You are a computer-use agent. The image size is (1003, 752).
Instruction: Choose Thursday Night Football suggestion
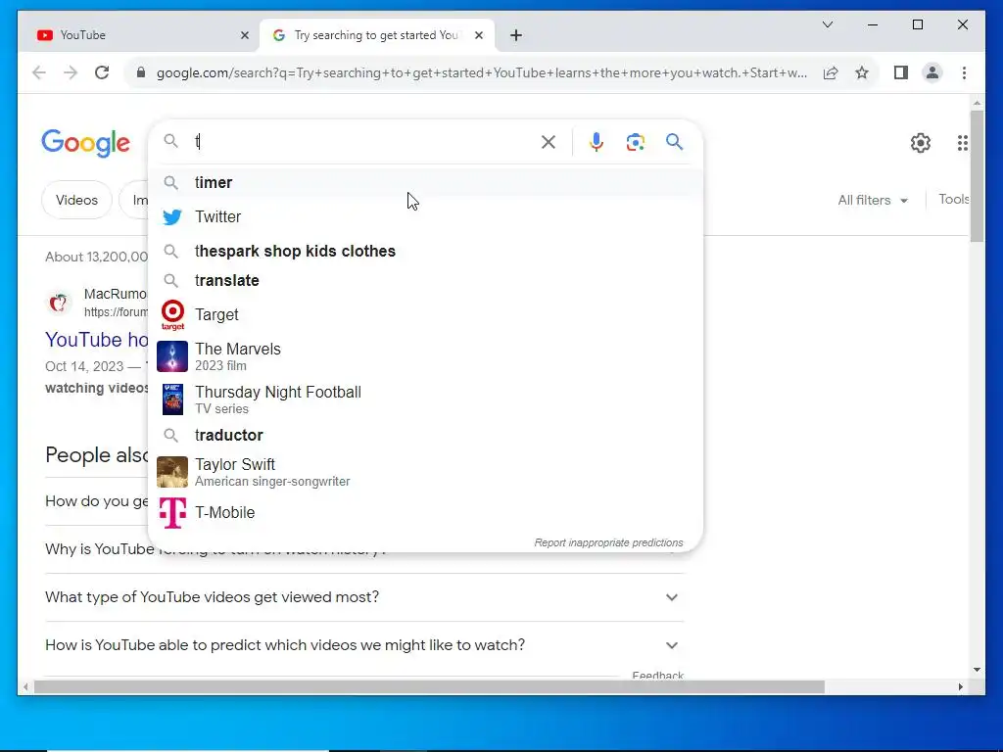tap(425, 399)
